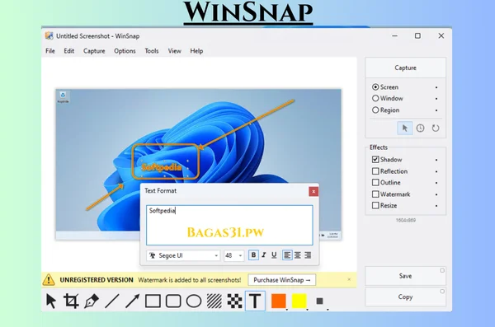The image size is (495, 327).
Task: Click the capture delay clock icon
Action: click(x=420, y=128)
